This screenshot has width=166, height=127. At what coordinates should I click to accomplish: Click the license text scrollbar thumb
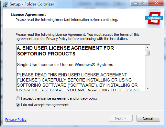(148, 53)
